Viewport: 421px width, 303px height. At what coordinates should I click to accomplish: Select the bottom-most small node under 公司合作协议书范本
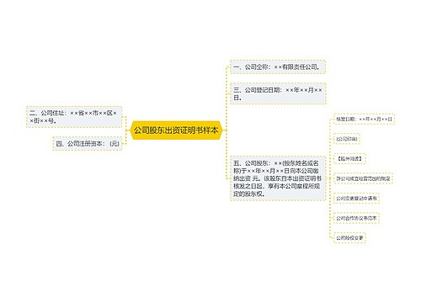coord(349,238)
